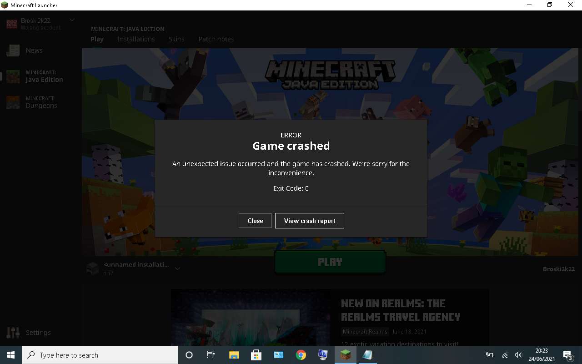The width and height of the screenshot is (582, 364).
Task: Open the Minecraft Dungeons sidebar icon
Action: tap(13, 102)
